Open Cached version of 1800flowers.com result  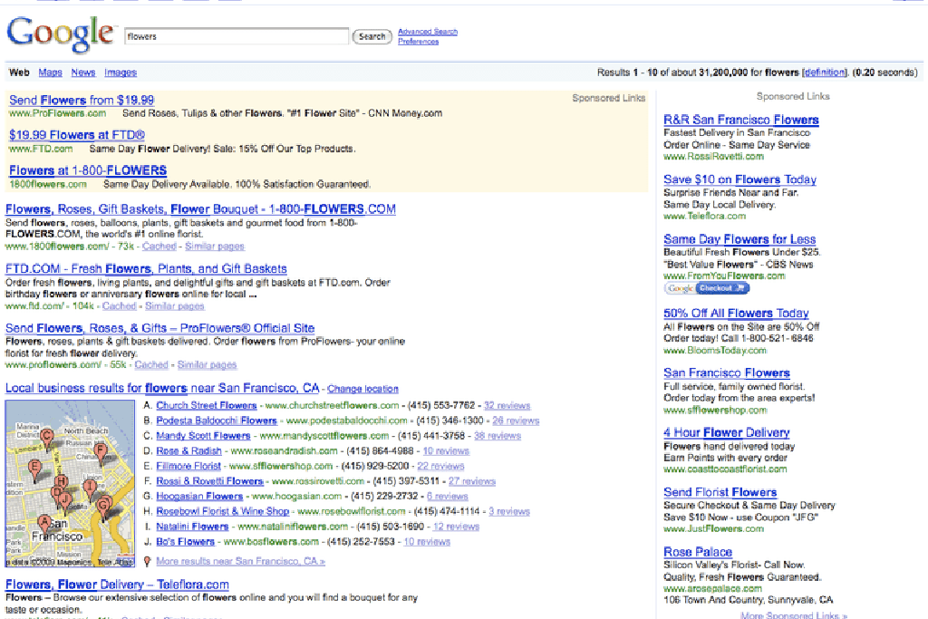click(x=159, y=247)
